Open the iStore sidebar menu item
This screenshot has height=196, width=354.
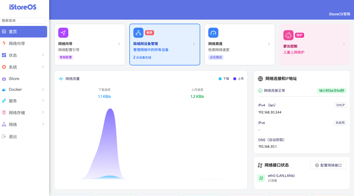pos(23,79)
